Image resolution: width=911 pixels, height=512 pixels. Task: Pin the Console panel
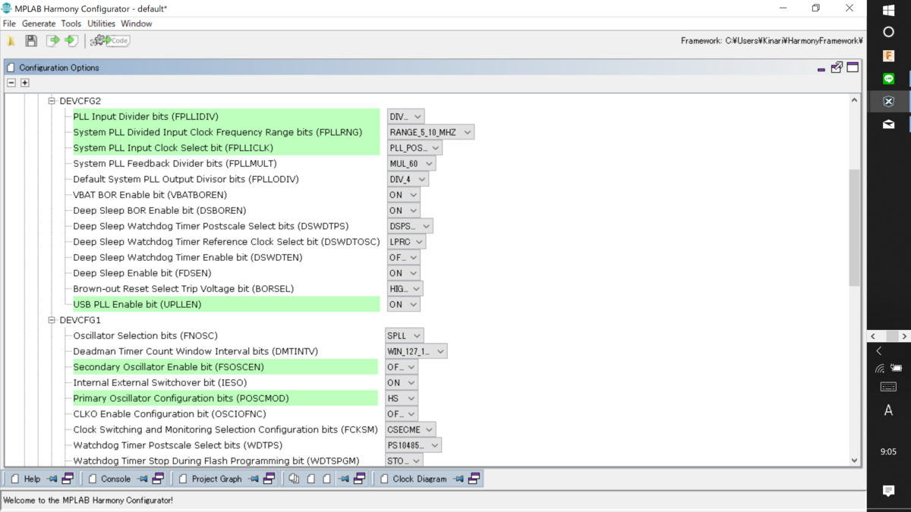[x=142, y=479]
